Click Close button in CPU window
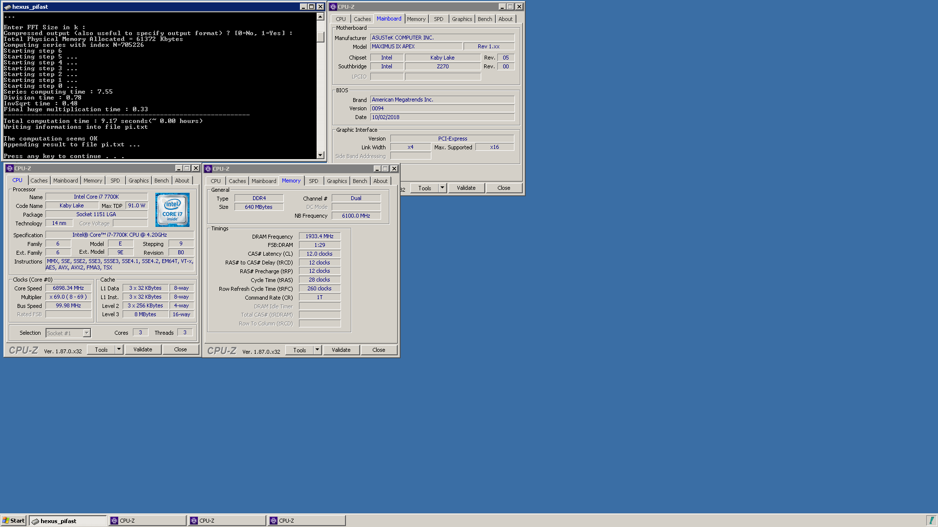The image size is (938, 527). tap(180, 349)
